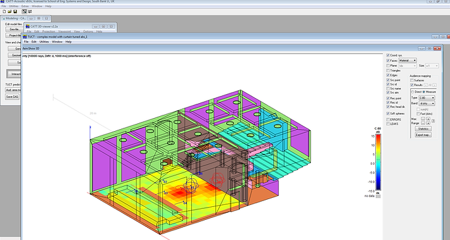Click the settings sliders icon in top toolbar

pos(30,12)
